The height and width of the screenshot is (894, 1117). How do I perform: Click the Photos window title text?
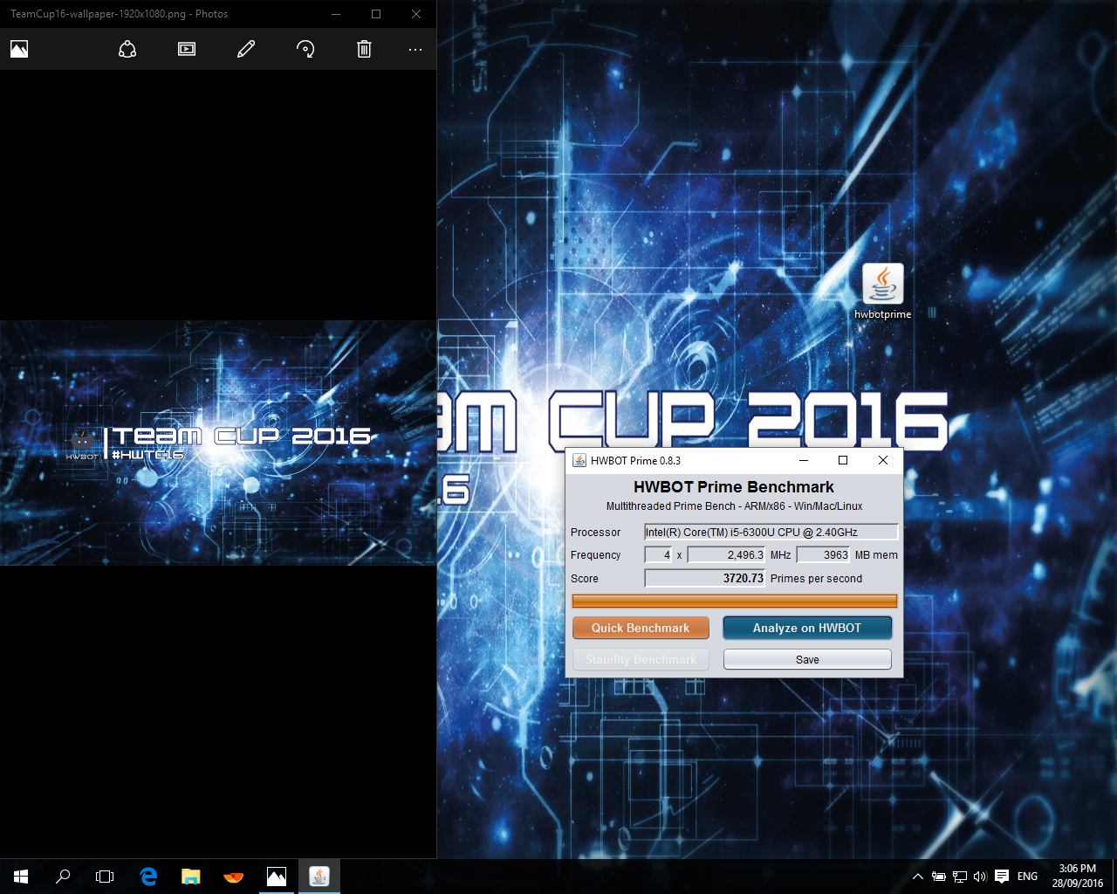click(x=119, y=14)
